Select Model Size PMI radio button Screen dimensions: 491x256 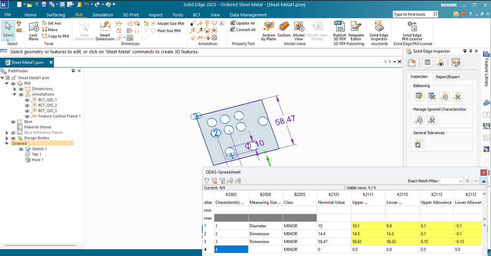(153, 24)
